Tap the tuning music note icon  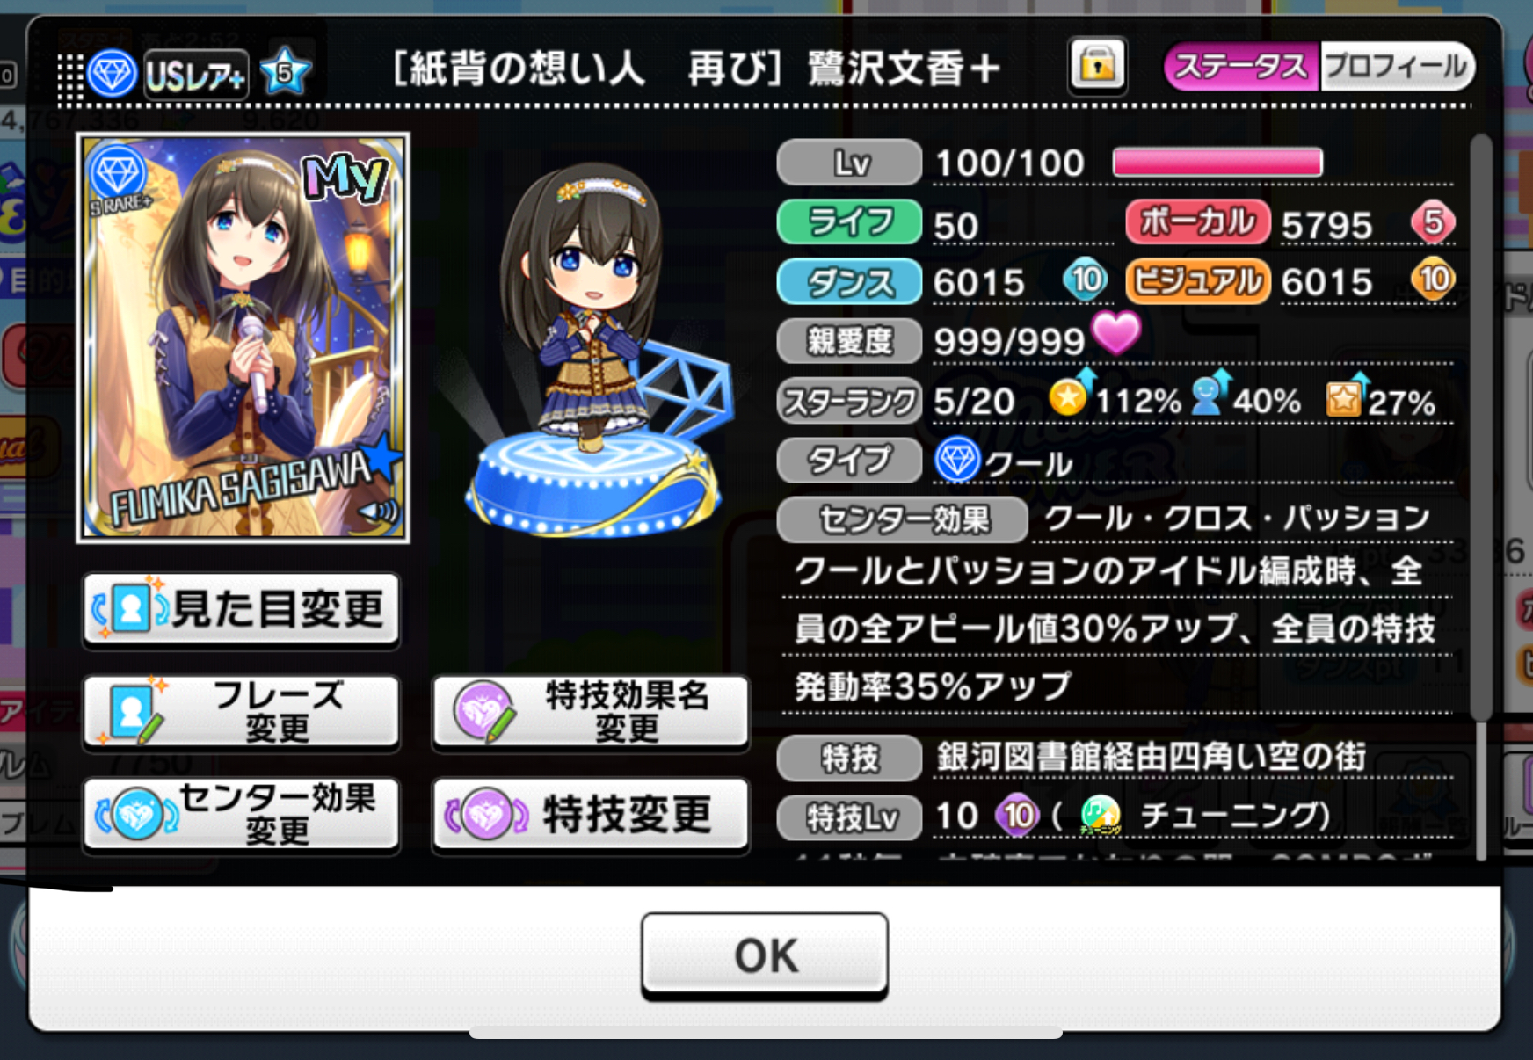coord(1100,816)
